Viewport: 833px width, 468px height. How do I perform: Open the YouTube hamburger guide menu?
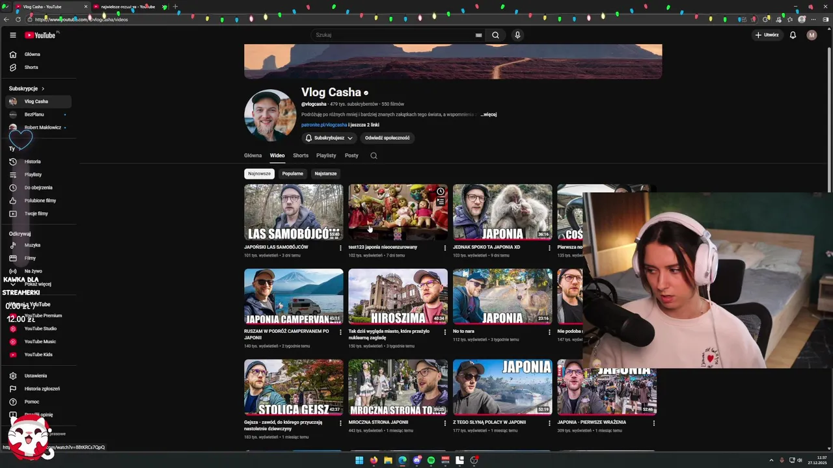[12, 35]
